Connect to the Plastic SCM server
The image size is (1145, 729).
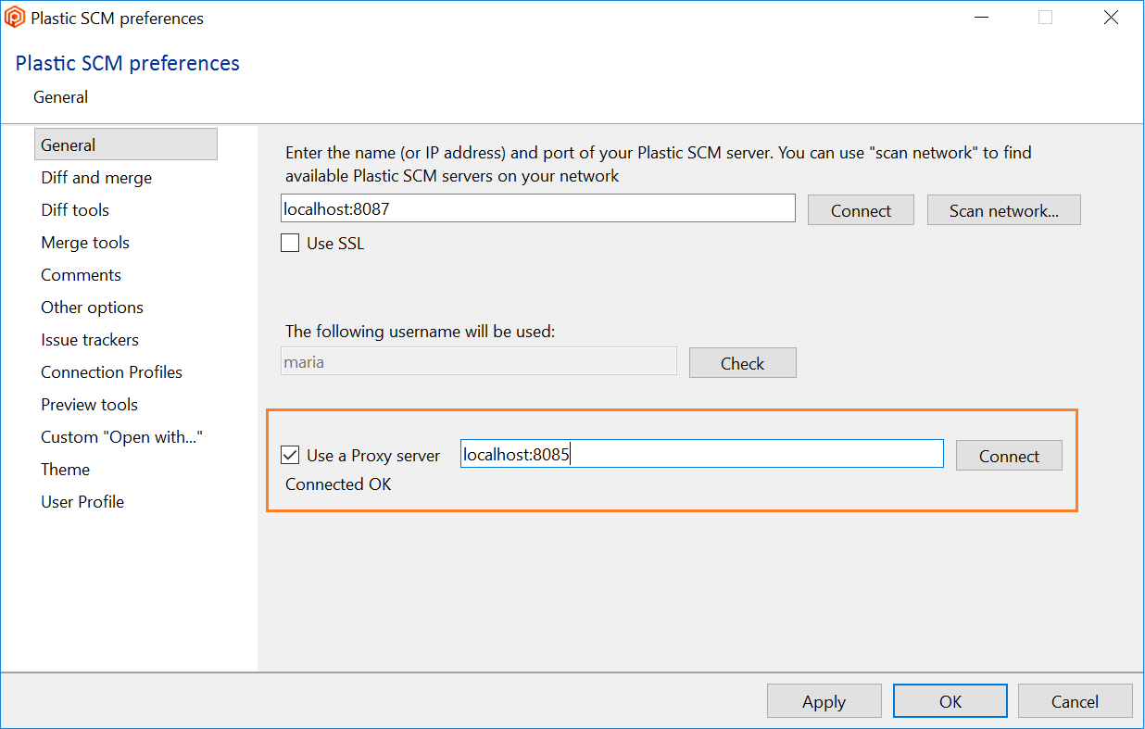(x=861, y=210)
